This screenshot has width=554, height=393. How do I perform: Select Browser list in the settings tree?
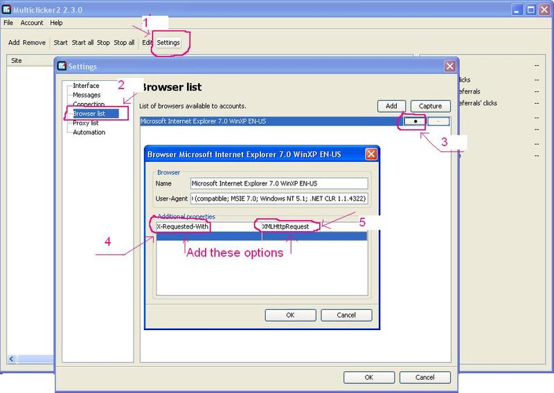click(x=89, y=113)
